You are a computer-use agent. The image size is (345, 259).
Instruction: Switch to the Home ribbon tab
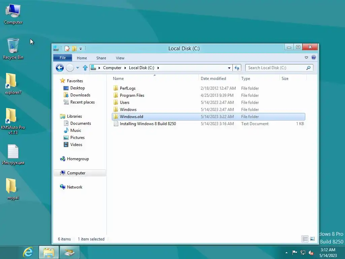pos(82,58)
